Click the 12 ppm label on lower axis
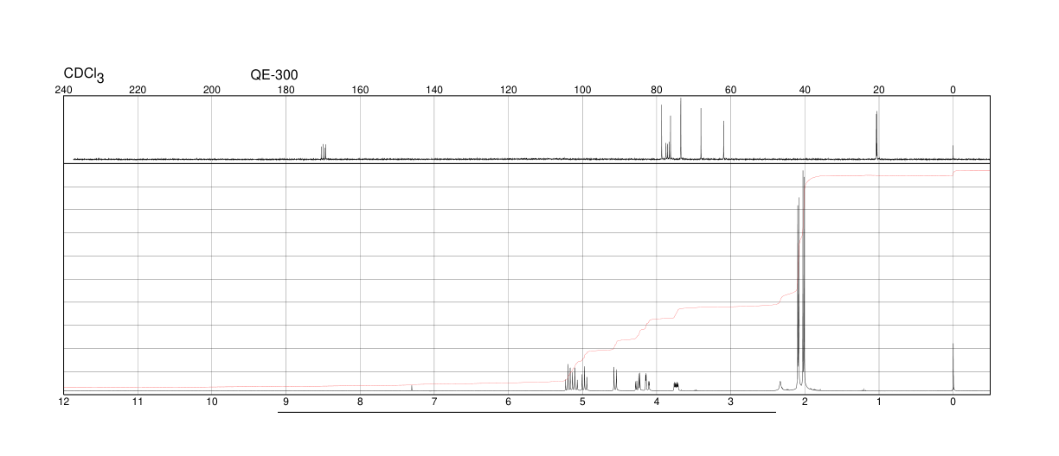The width and height of the screenshot is (1059, 456). click(x=63, y=402)
